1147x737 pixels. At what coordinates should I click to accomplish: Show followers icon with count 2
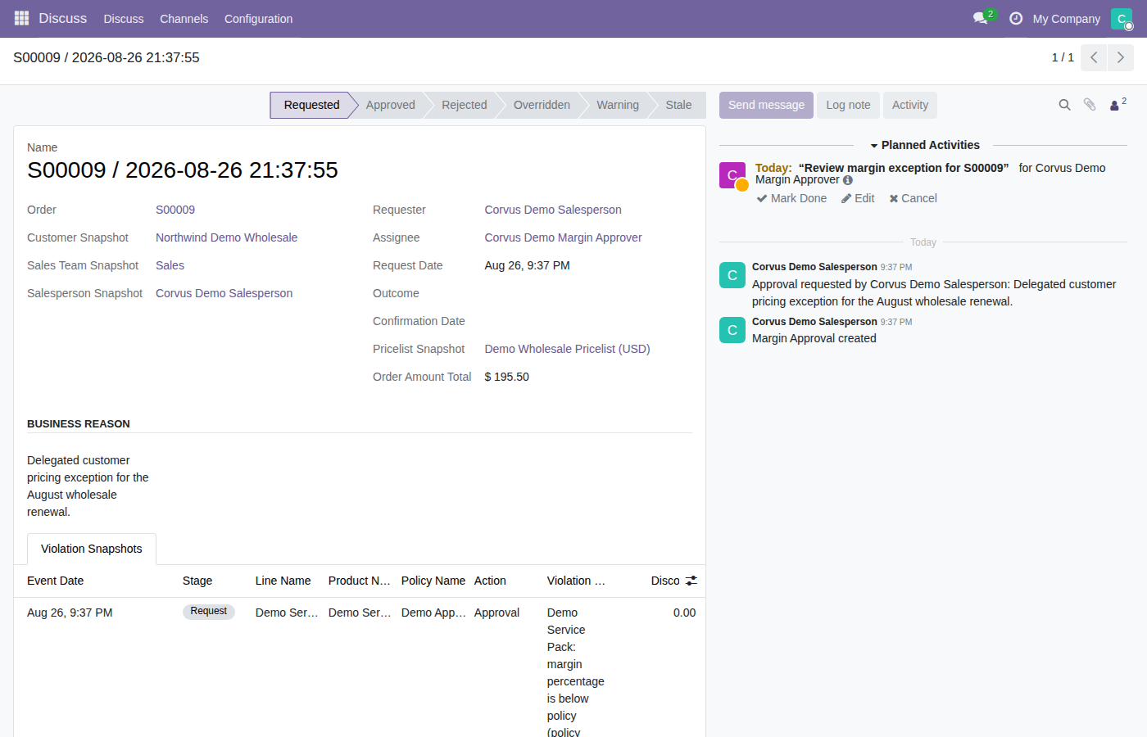(1118, 104)
